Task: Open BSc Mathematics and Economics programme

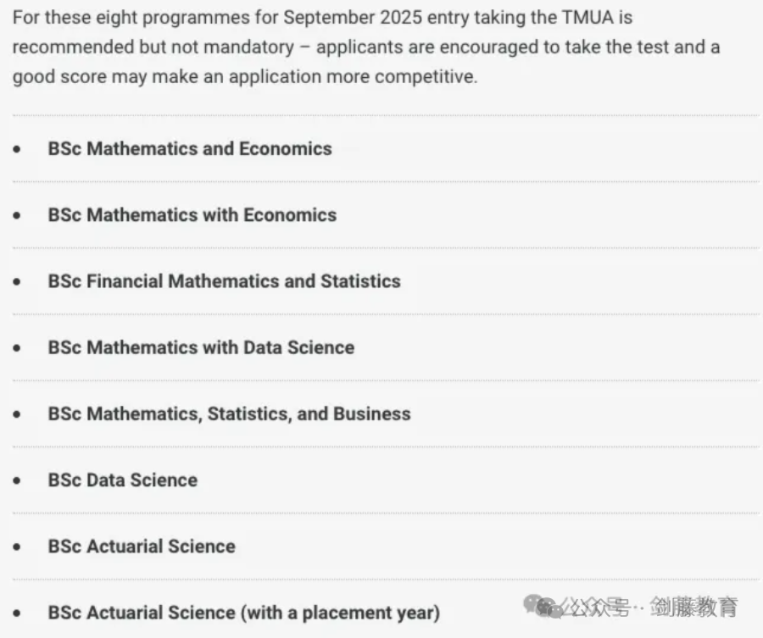Action: click(190, 149)
